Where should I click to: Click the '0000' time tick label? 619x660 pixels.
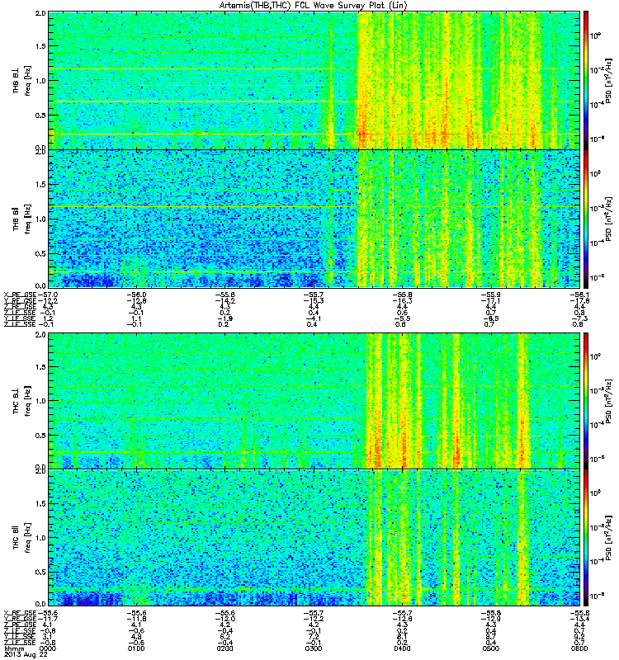tap(47, 648)
